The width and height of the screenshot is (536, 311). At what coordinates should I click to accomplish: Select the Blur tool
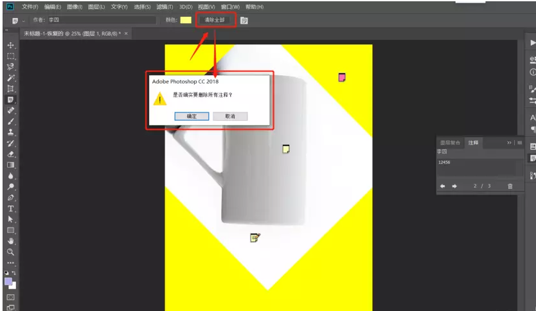click(10, 175)
